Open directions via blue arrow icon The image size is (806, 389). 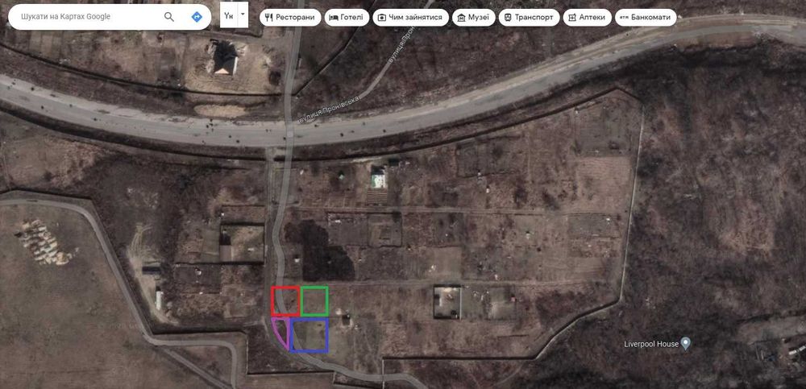coord(197,17)
